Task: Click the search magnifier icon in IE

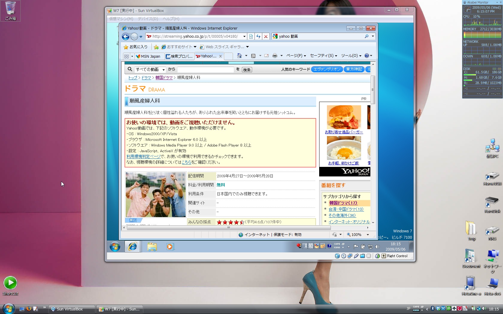Action: click(x=366, y=36)
